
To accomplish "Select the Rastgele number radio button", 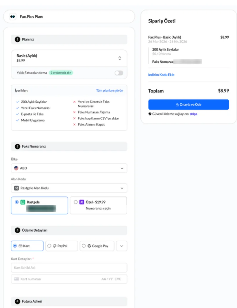I will click(17, 202).
